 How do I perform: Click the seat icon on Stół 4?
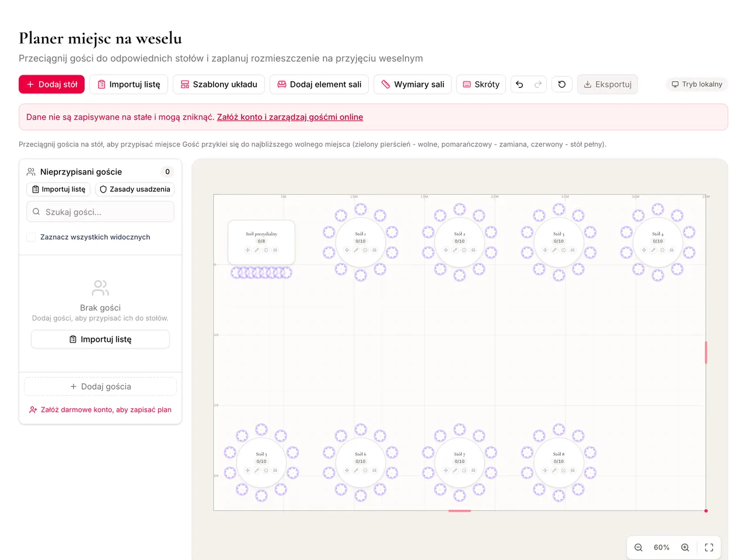pyautogui.click(x=672, y=250)
